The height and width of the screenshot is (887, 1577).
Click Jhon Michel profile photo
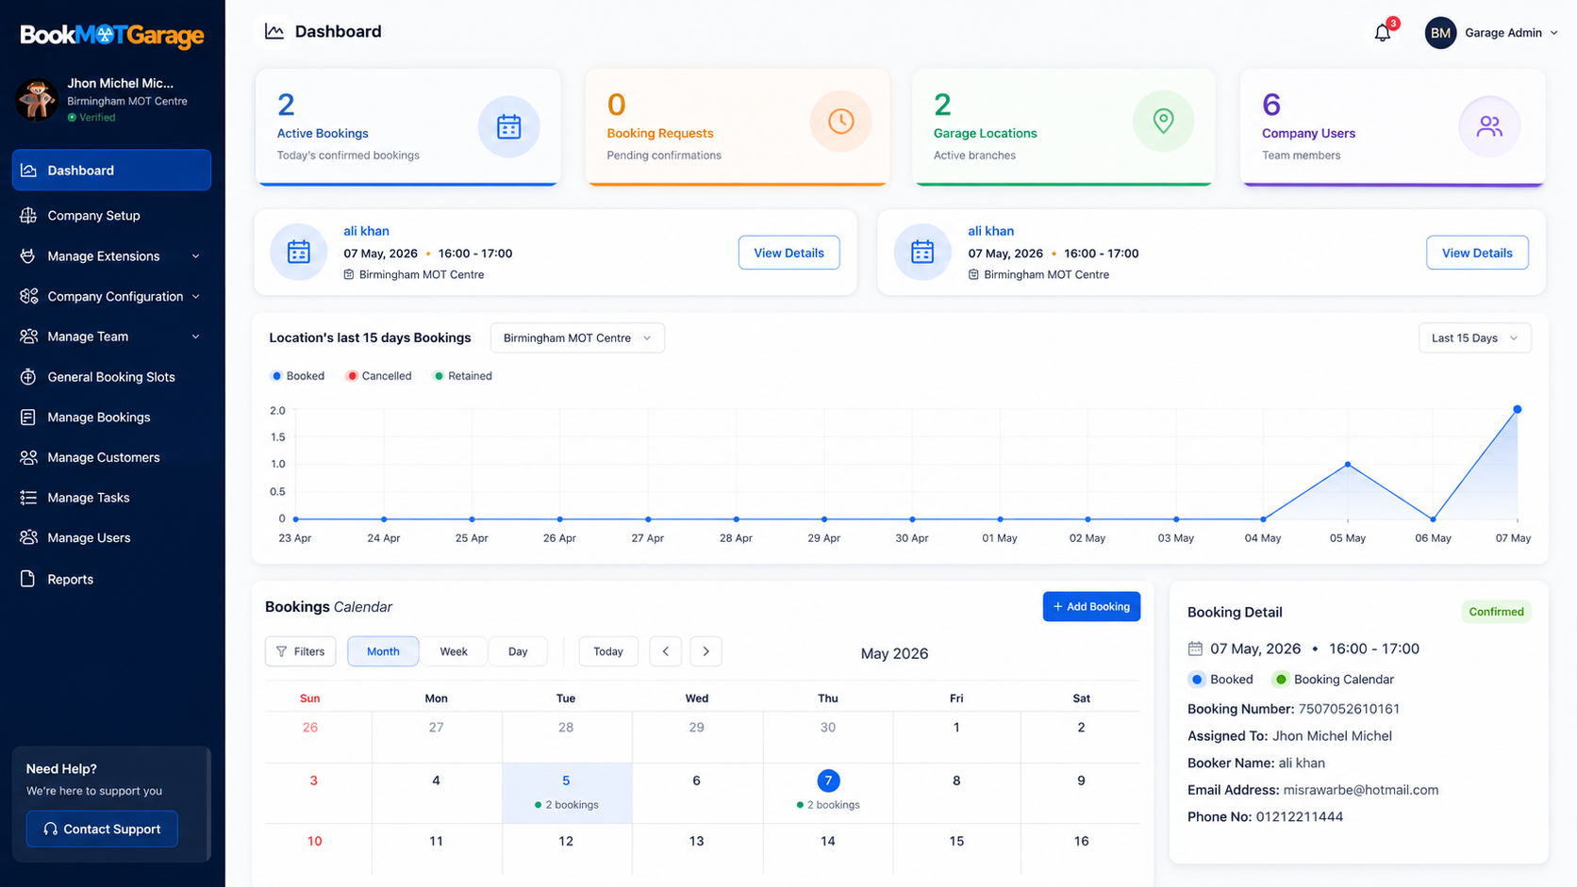tap(37, 100)
